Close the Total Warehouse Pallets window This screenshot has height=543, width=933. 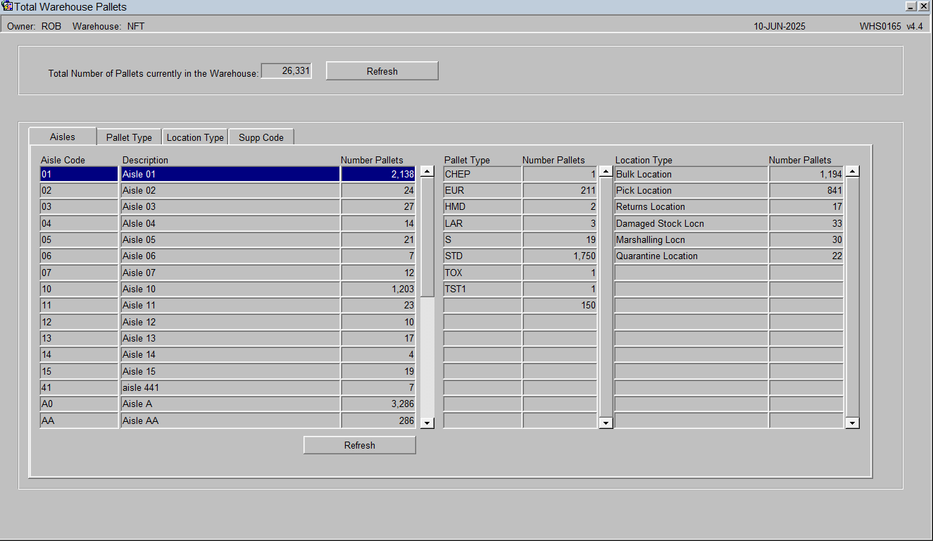(923, 6)
